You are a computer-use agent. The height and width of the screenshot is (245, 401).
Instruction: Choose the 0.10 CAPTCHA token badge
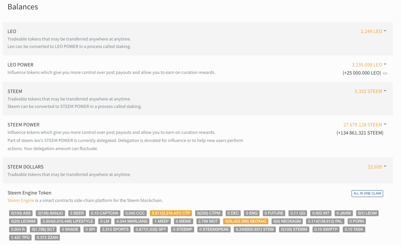click(105, 213)
